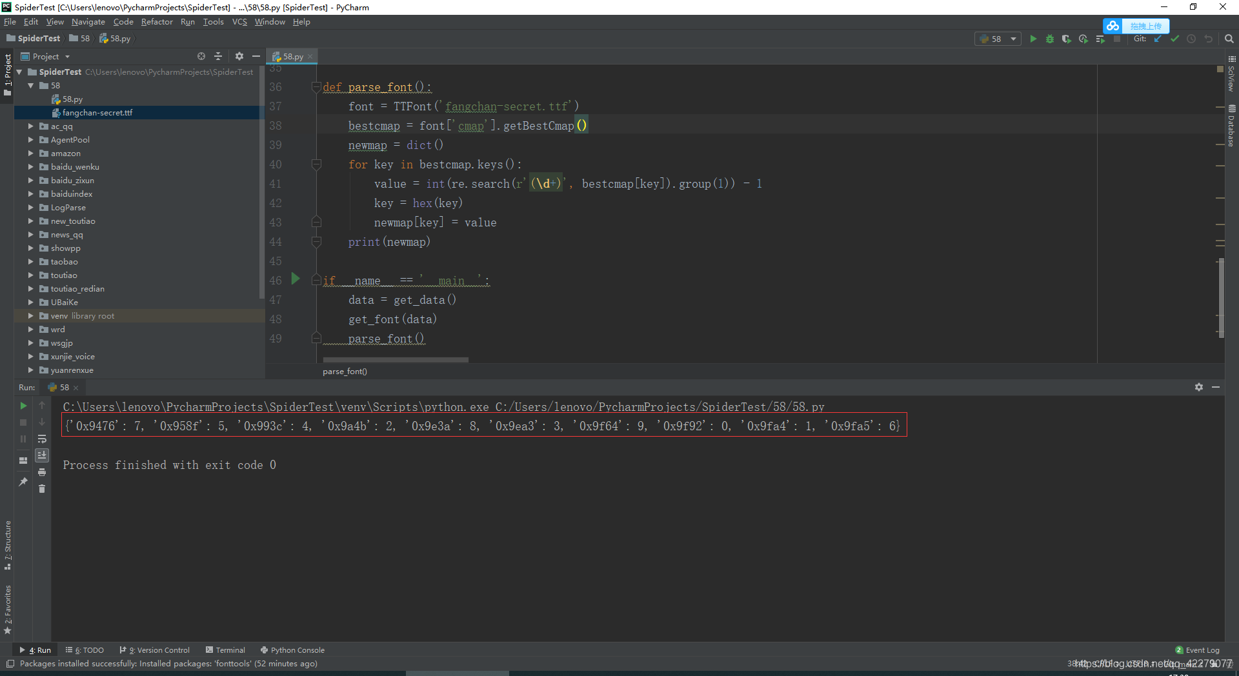Screen dimensions: 1239x676
Task: Start debugging with the bug icon
Action: pyautogui.click(x=1050, y=39)
